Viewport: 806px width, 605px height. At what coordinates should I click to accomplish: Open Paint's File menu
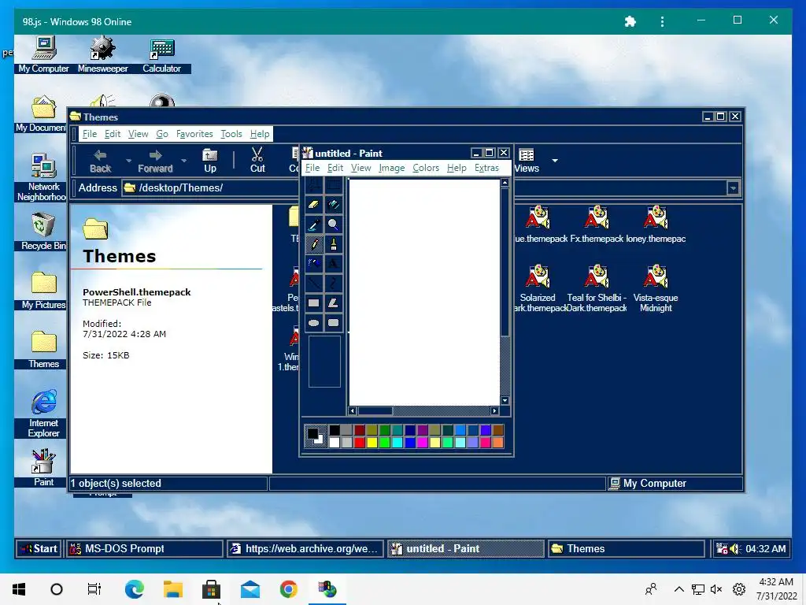click(x=312, y=168)
